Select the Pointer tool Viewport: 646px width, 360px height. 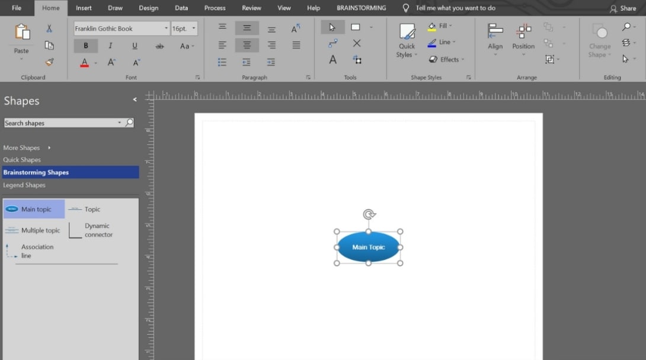332,28
